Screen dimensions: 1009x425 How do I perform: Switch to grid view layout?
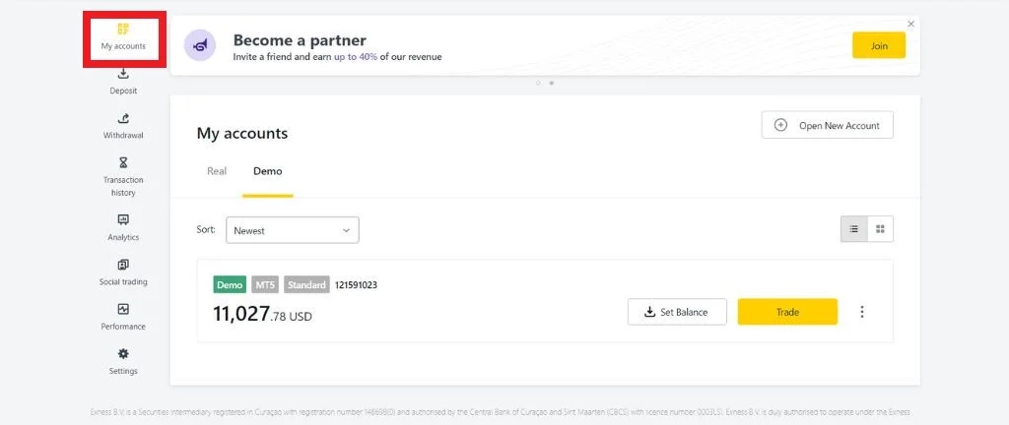click(x=880, y=229)
